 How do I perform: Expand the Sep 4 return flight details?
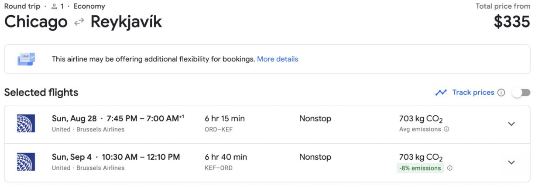click(x=511, y=162)
